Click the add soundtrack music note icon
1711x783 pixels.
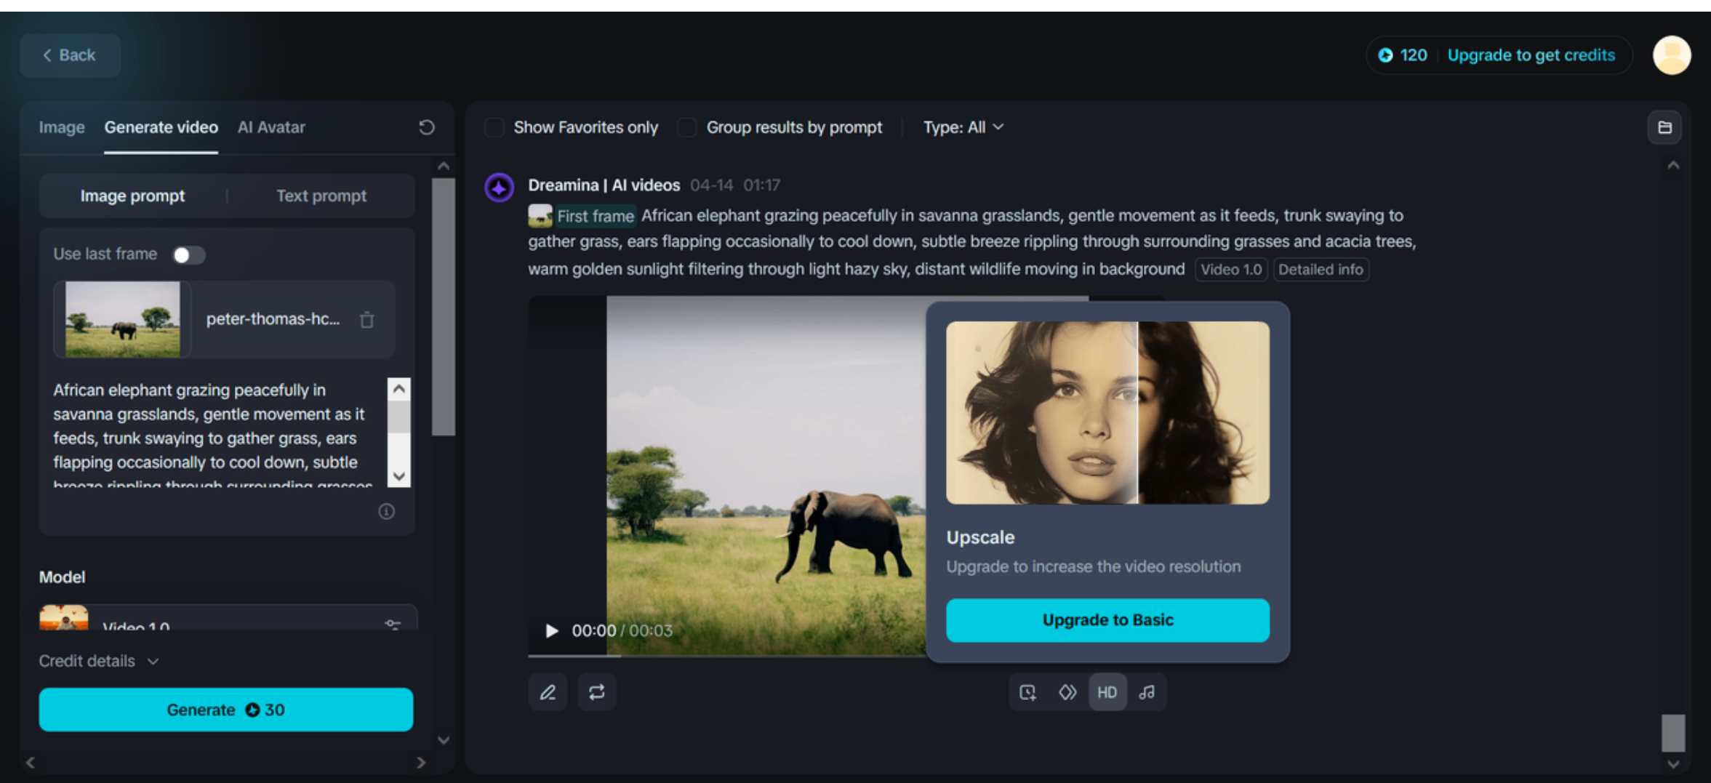[1147, 692]
